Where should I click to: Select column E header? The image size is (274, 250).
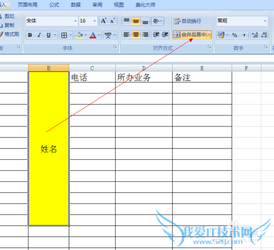coord(202,68)
